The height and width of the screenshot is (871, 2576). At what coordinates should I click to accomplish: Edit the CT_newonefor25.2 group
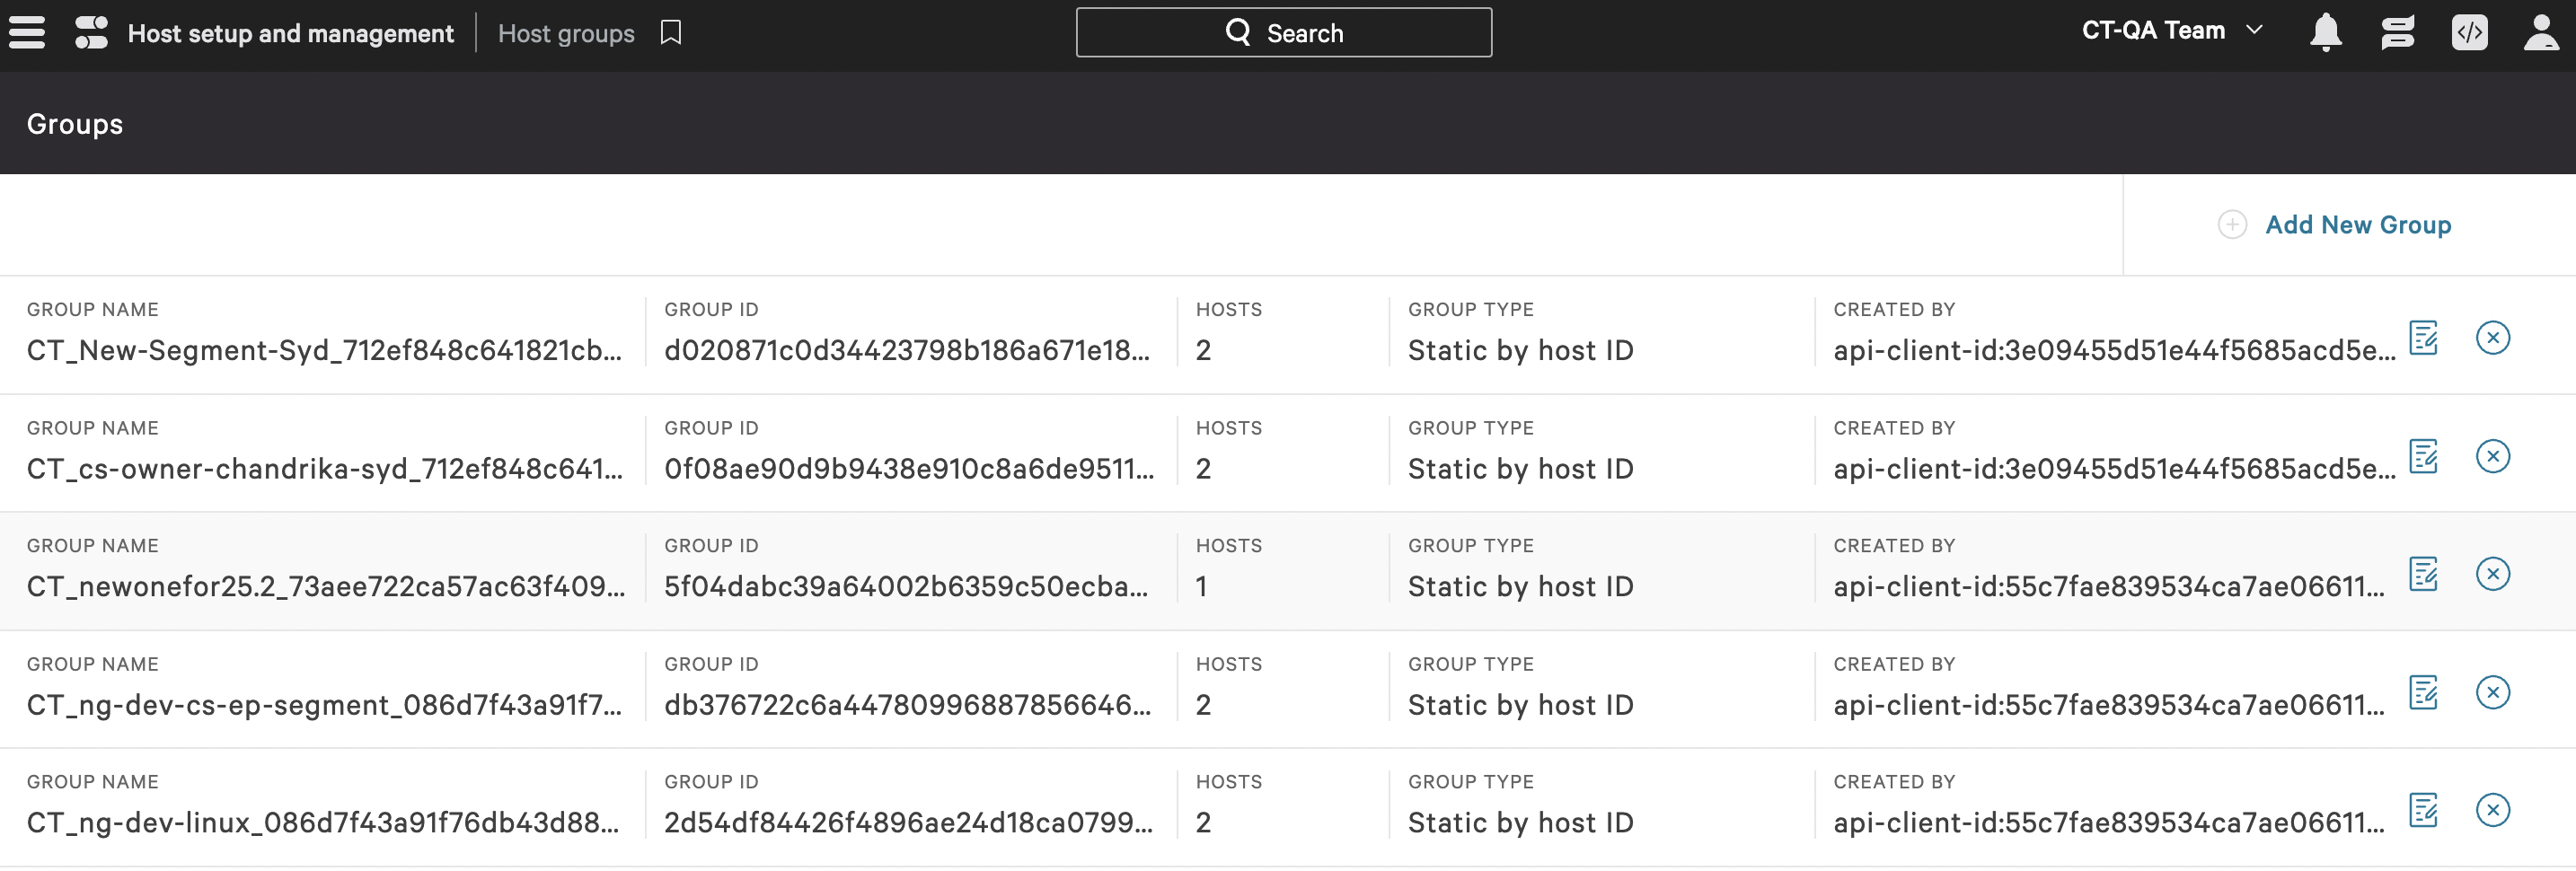[2424, 574]
